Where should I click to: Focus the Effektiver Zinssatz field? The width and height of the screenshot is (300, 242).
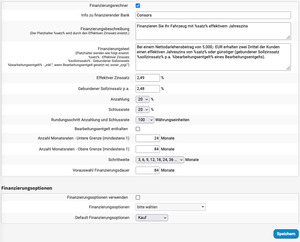point(148,78)
